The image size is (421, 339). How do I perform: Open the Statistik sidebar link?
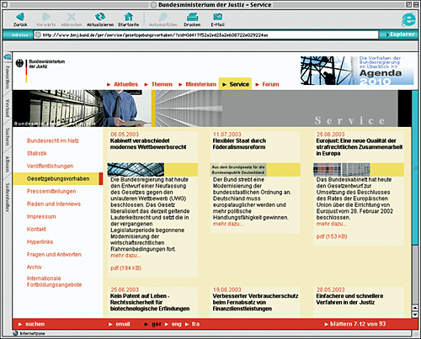point(37,153)
